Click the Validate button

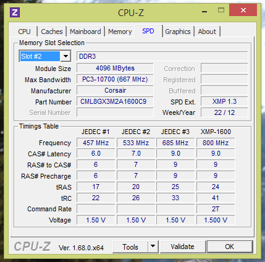click(x=182, y=247)
